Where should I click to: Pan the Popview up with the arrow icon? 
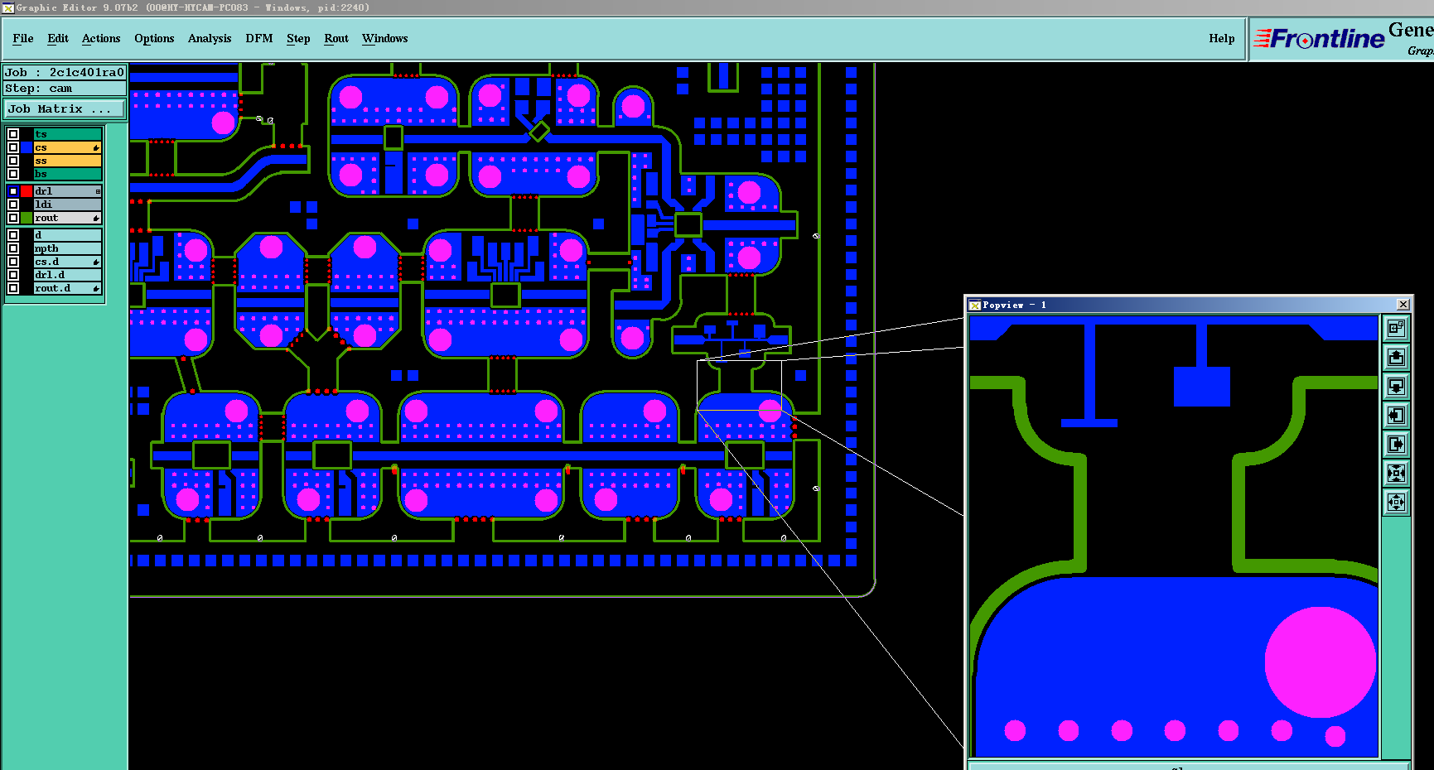(1396, 357)
